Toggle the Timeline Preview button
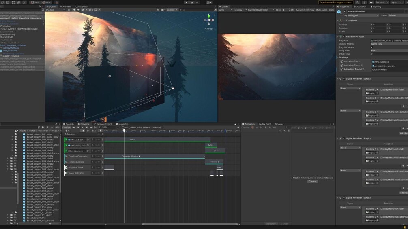 [66, 127]
